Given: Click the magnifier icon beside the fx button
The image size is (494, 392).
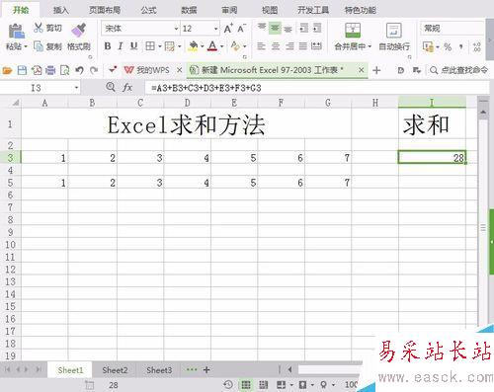Looking at the screenshot, I should 111,87.
